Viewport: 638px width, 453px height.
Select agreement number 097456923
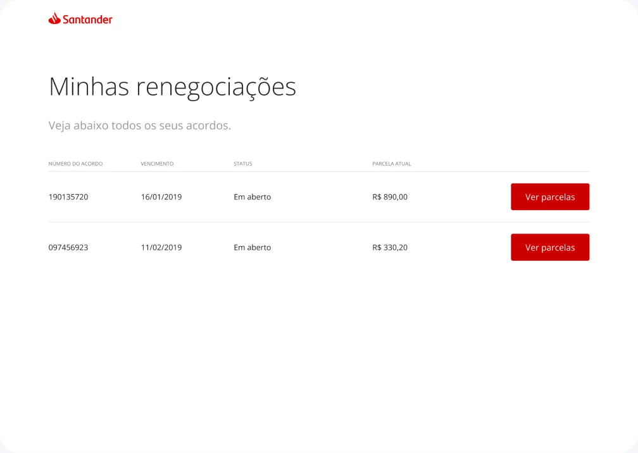pos(68,247)
